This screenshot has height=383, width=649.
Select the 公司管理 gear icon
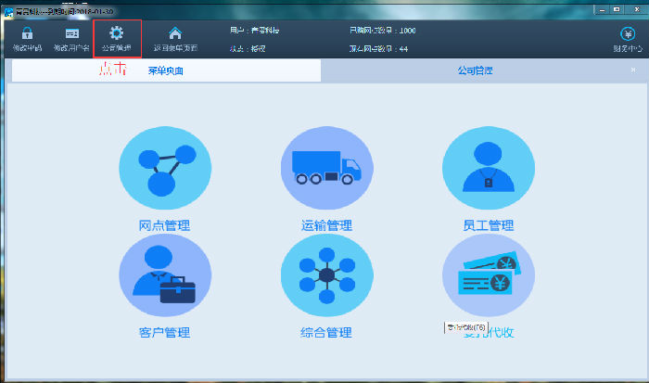pyautogui.click(x=117, y=33)
